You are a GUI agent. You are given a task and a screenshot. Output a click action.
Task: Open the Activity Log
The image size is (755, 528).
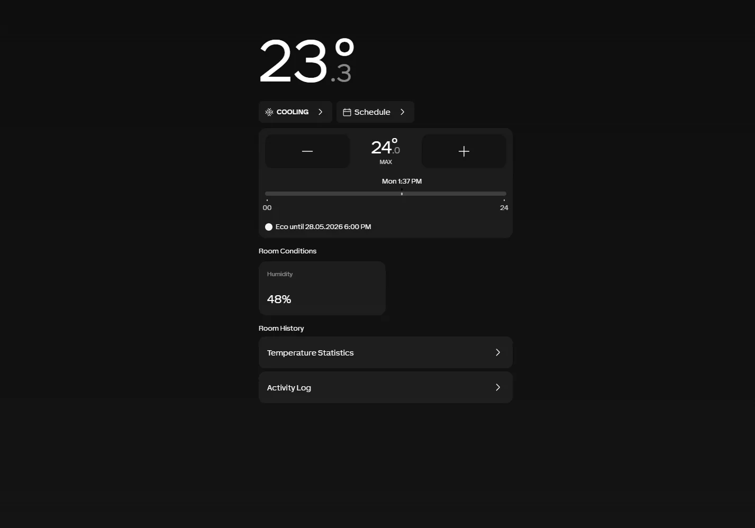386,387
